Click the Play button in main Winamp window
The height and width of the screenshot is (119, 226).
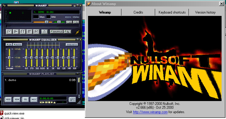pyautogui.click(x=16, y=32)
